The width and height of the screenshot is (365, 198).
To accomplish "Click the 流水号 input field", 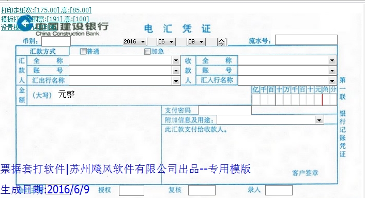I will click(x=306, y=40).
